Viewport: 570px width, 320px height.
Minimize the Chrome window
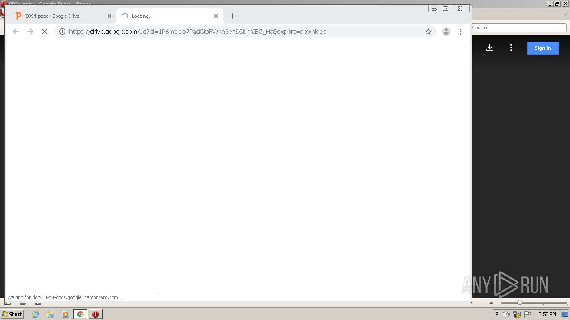pos(434,8)
